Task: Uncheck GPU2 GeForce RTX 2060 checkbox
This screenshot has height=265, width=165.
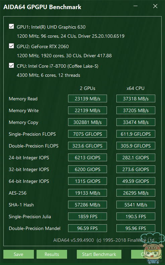Action: click(x=11, y=46)
